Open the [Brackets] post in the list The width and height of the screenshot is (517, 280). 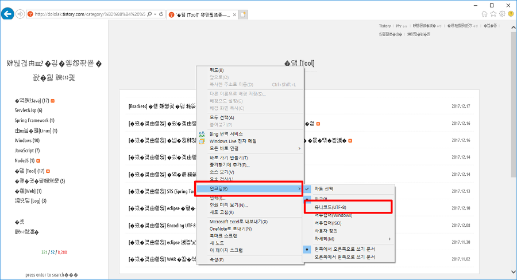pos(161,107)
